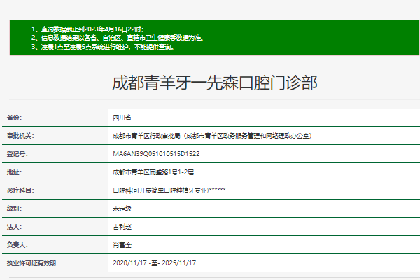The height and width of the screenshot is (280, 420).
Task: Click notice line about 2023年4月16日22时
Action: (87, 29)
